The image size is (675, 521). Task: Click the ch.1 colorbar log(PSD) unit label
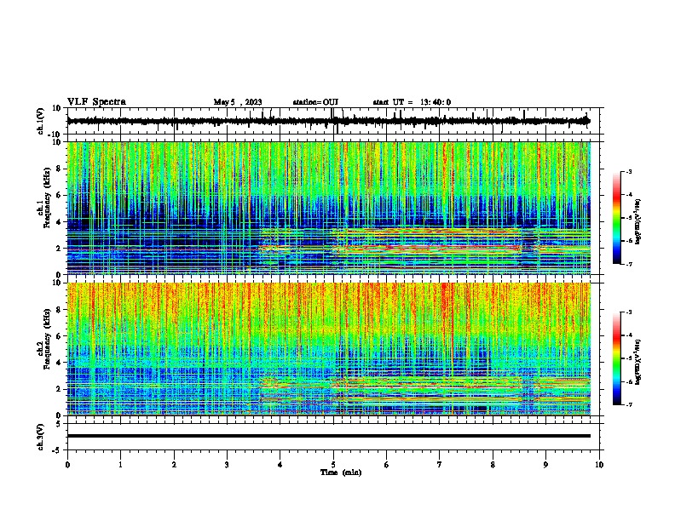click(637, 222)
